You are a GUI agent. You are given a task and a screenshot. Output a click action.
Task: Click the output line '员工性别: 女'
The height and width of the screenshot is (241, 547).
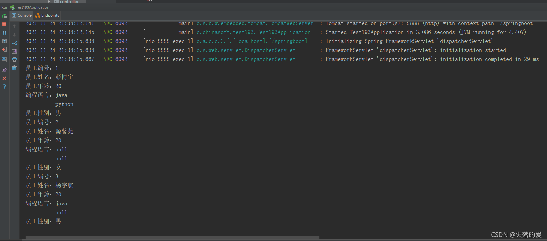click(43, 167)
